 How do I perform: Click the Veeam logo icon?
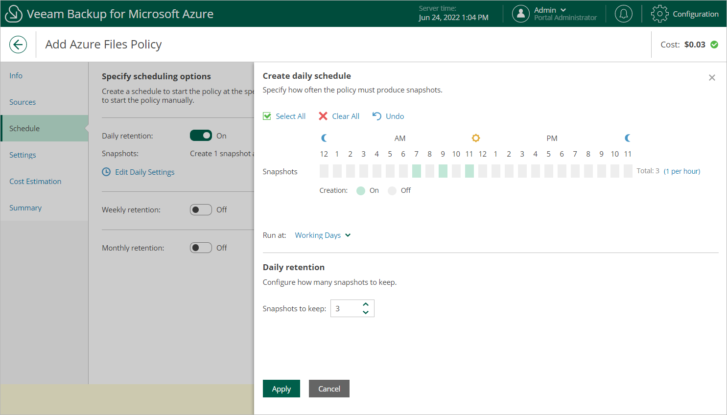(13, 14)
